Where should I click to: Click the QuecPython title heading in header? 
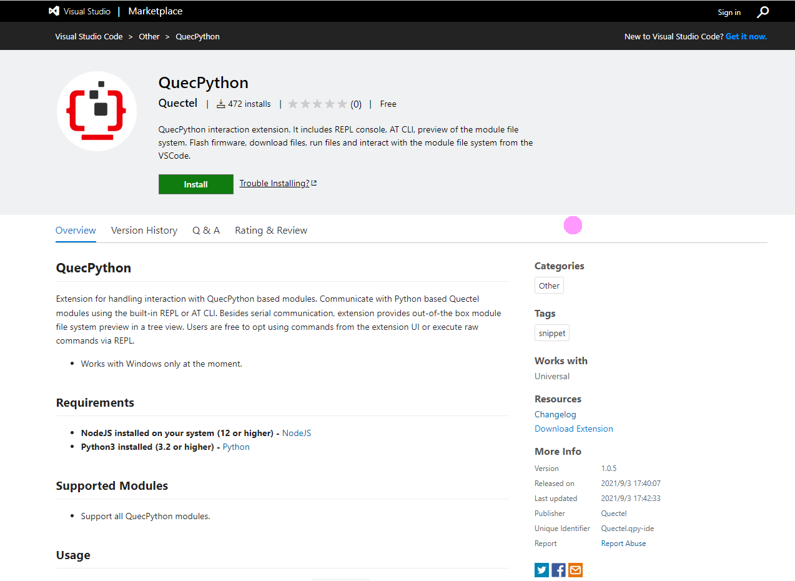click(204, 82)
